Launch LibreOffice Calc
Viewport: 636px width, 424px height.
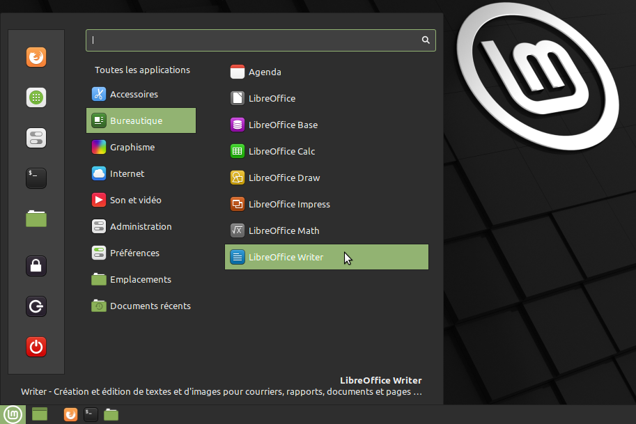coord(281,151)
